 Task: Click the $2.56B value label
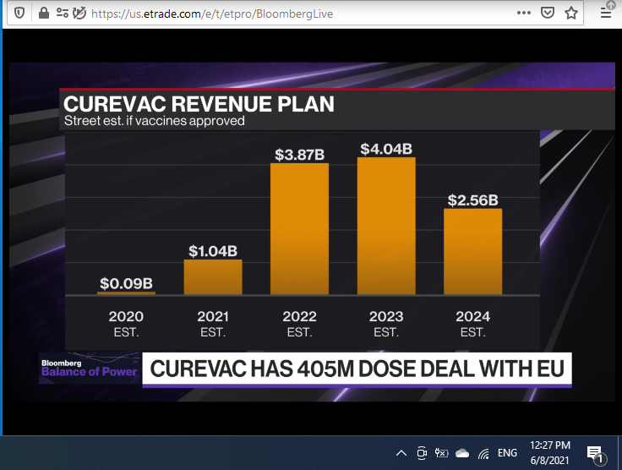tap(473, 200)
